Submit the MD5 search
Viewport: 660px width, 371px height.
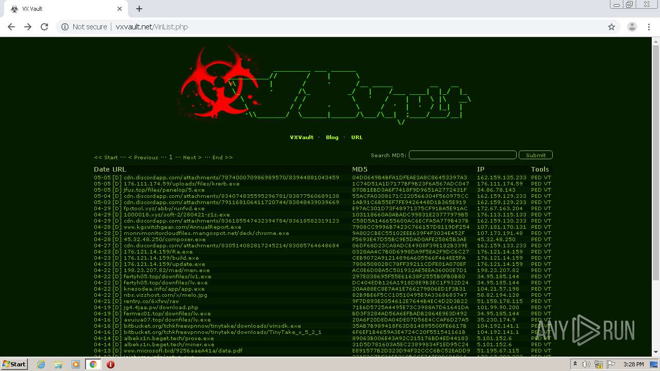click(x=536, y=155)
